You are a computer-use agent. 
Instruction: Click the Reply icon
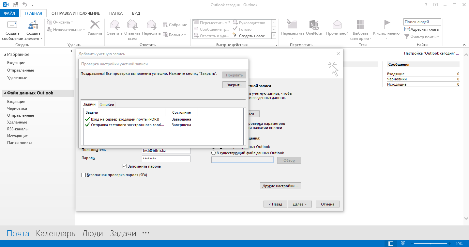(114, 25)
